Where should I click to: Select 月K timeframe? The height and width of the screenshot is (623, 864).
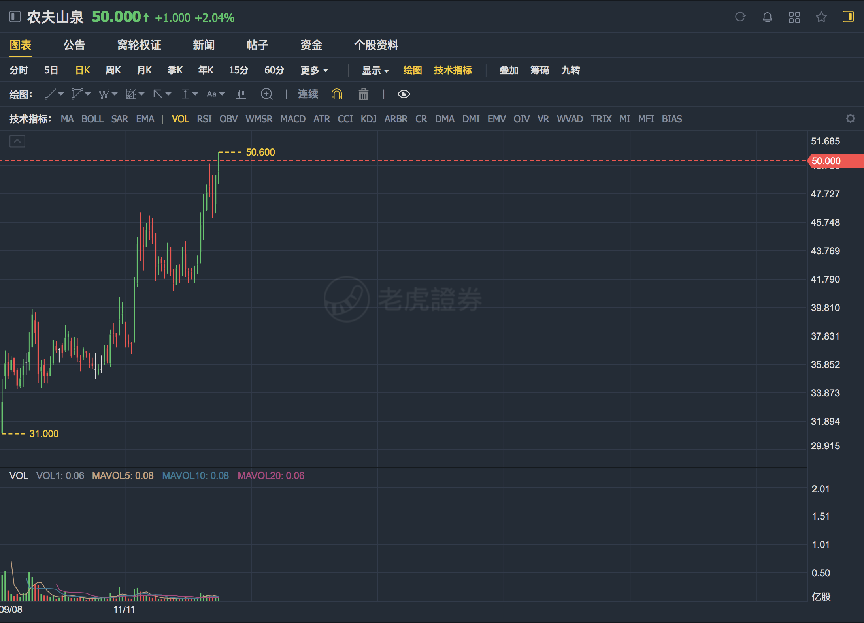coord(144,70)
